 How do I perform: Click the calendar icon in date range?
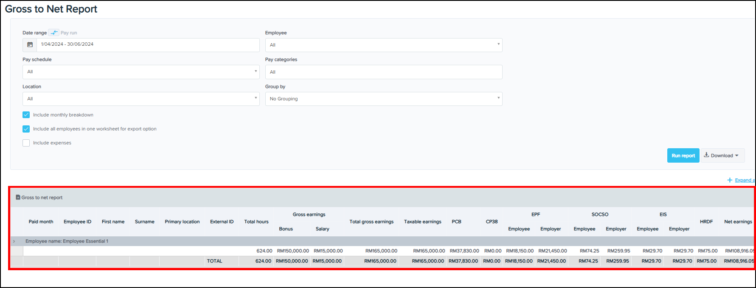(30, 44)
